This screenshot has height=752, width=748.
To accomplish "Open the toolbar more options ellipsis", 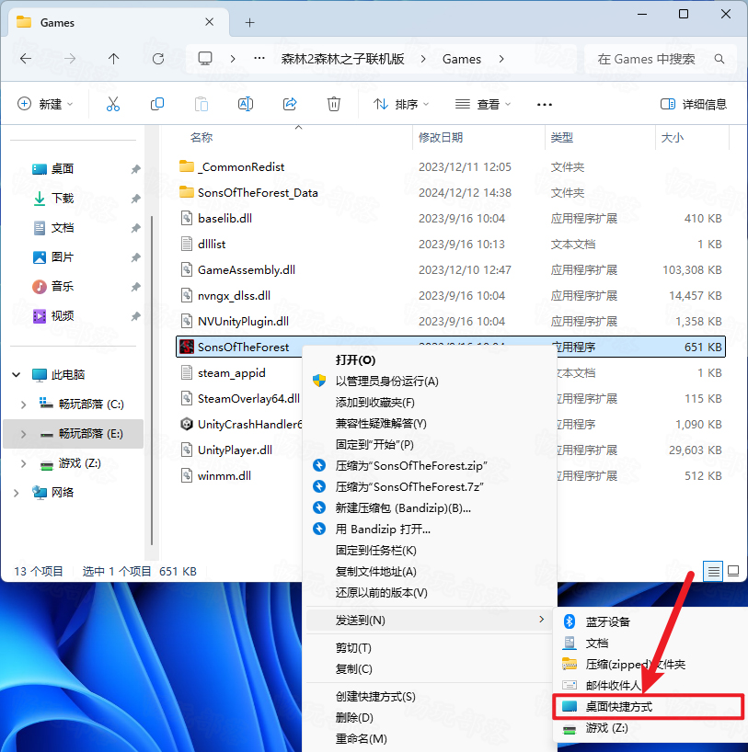I will 545,104.
